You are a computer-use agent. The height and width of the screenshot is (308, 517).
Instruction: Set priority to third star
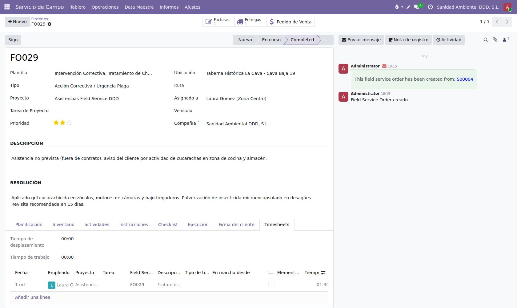click(x=69, y=123)
